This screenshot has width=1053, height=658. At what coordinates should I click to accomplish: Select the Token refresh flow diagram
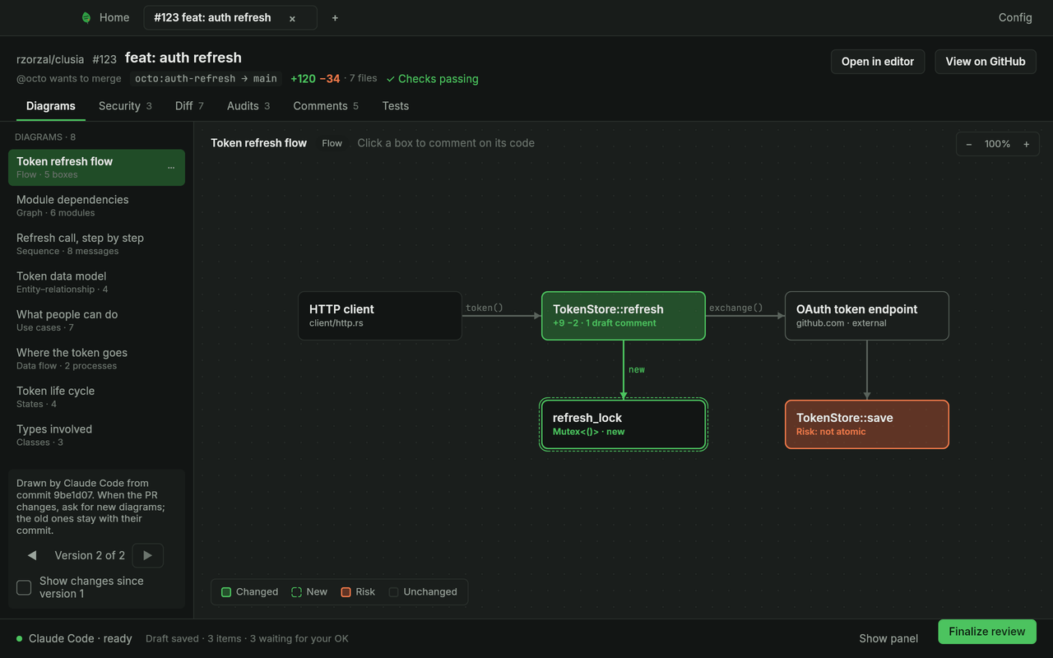(x=96, y=168)
